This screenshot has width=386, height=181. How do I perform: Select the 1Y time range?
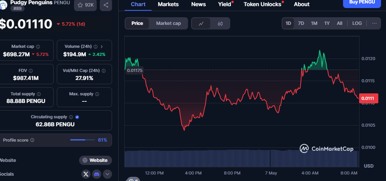[327, 23]
